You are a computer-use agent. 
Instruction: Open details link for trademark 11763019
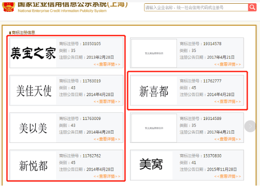pos(107,102)
